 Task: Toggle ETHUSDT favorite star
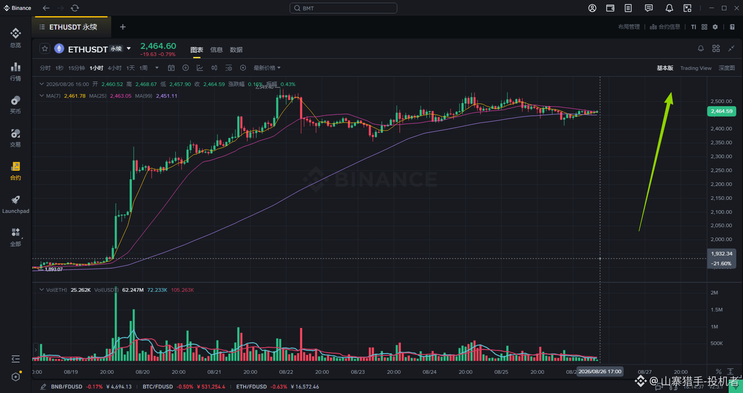tap(45, 48)
